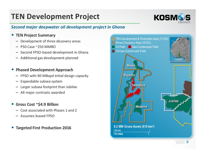
Task: Click the 'Jubilee' field label
Action: [174, 101]
